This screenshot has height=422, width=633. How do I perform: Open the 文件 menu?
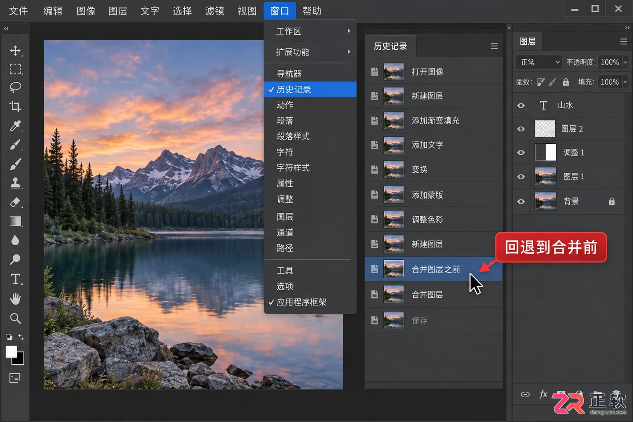tap(18, 11)
